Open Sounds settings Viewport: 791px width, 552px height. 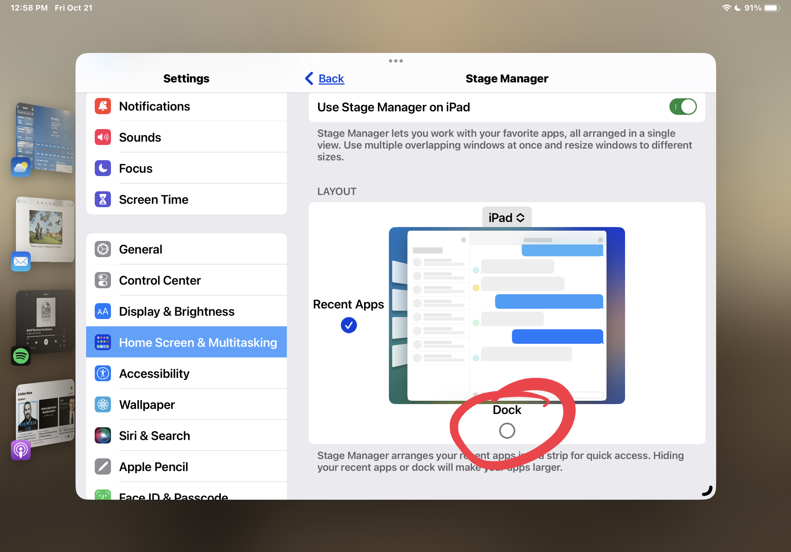186,137
